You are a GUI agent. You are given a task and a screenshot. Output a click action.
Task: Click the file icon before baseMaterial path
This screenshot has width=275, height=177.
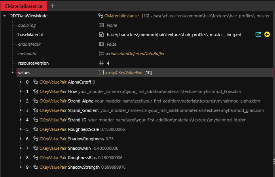point(101,35)
